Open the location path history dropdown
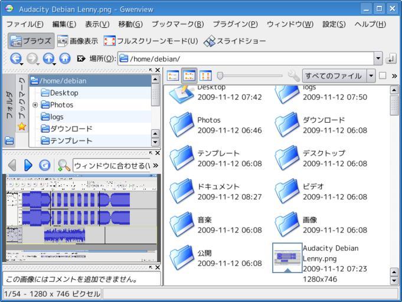Viewport: 402px width, 302px height. [x=378, y=59]
